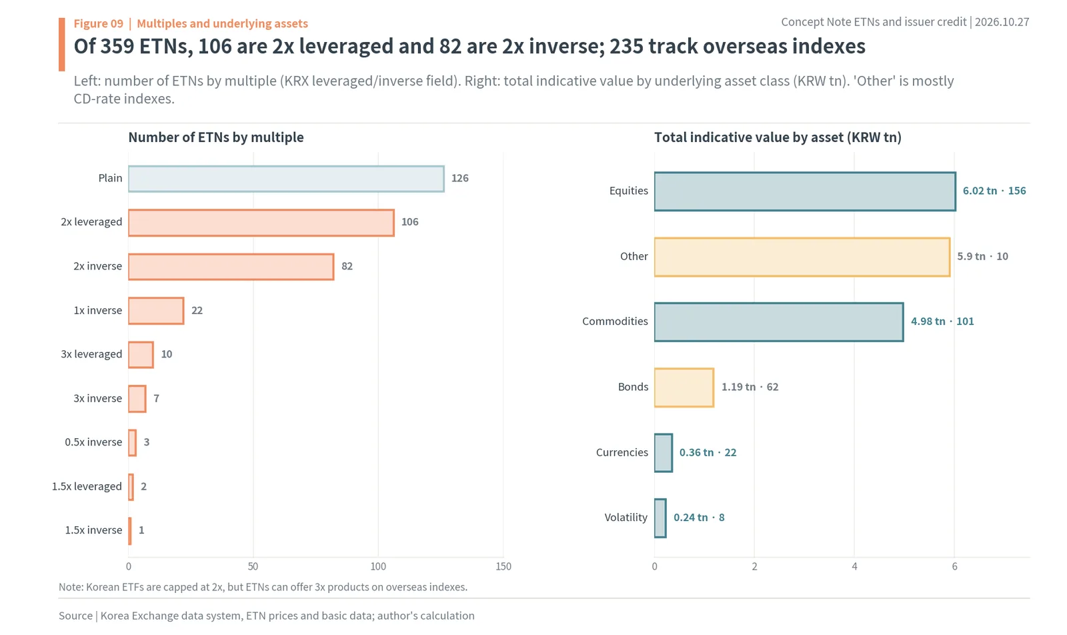Click the 'Volatility' axis label
The image size is (1067, 635).
(626, 518)
